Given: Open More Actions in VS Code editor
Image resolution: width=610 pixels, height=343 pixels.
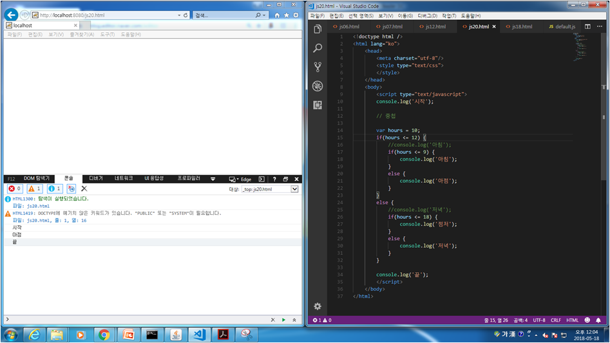Looking at the screenshot, I should coord(600,26).
